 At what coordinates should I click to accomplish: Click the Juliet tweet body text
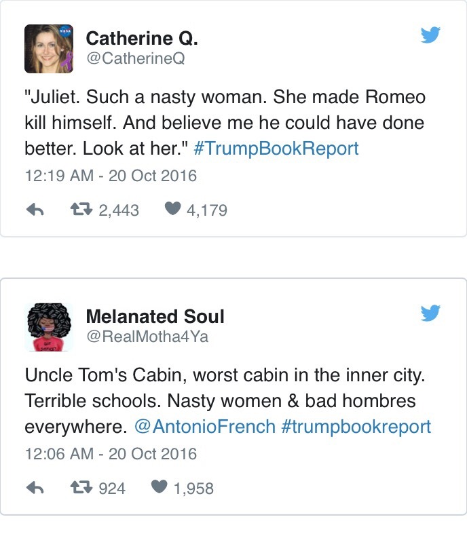click(224, 123)
